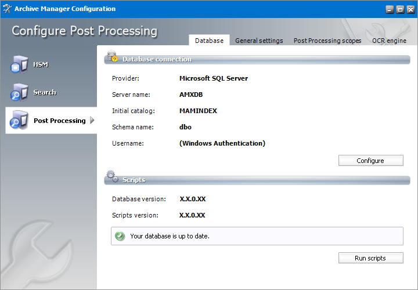The image size is (418, 290).
Task: Click the Search magnifier sidebar icon
Action: pyautogui.click(x=17, y=92)
